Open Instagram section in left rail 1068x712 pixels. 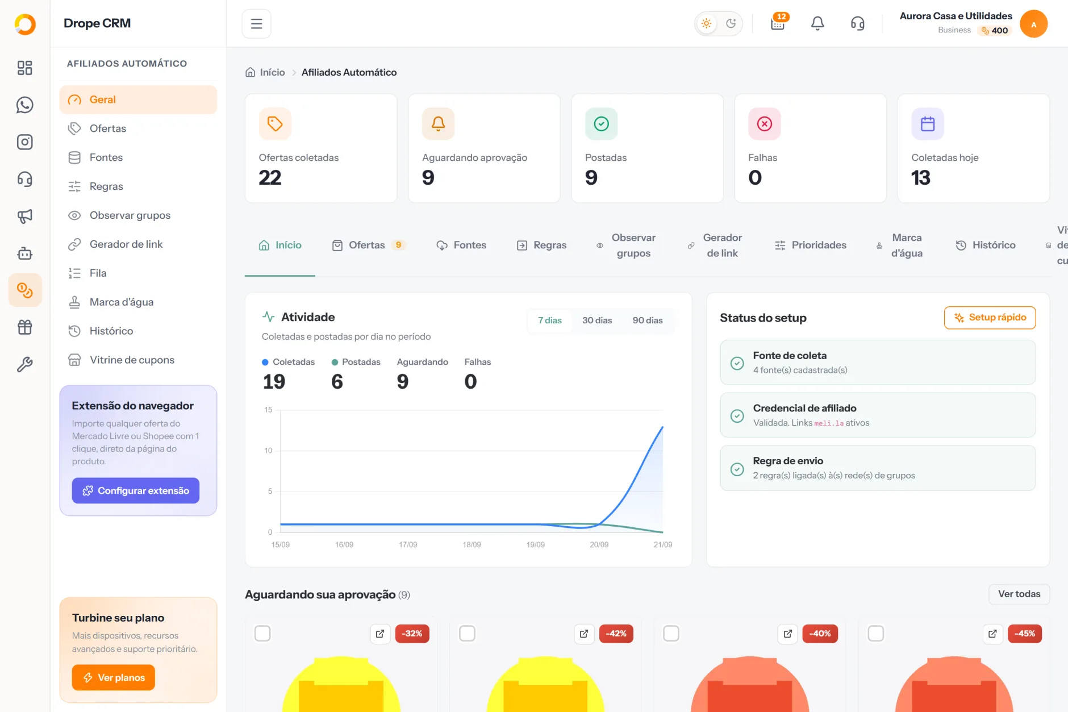click(x=25, y=142)
